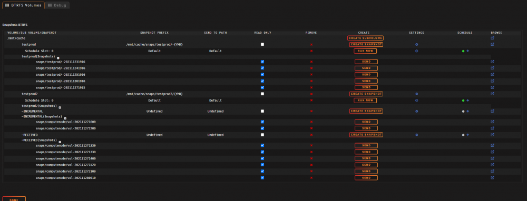
Task: Remove snapshot snaps/computenode/vol-202111271330
Action: pos(311,146)
